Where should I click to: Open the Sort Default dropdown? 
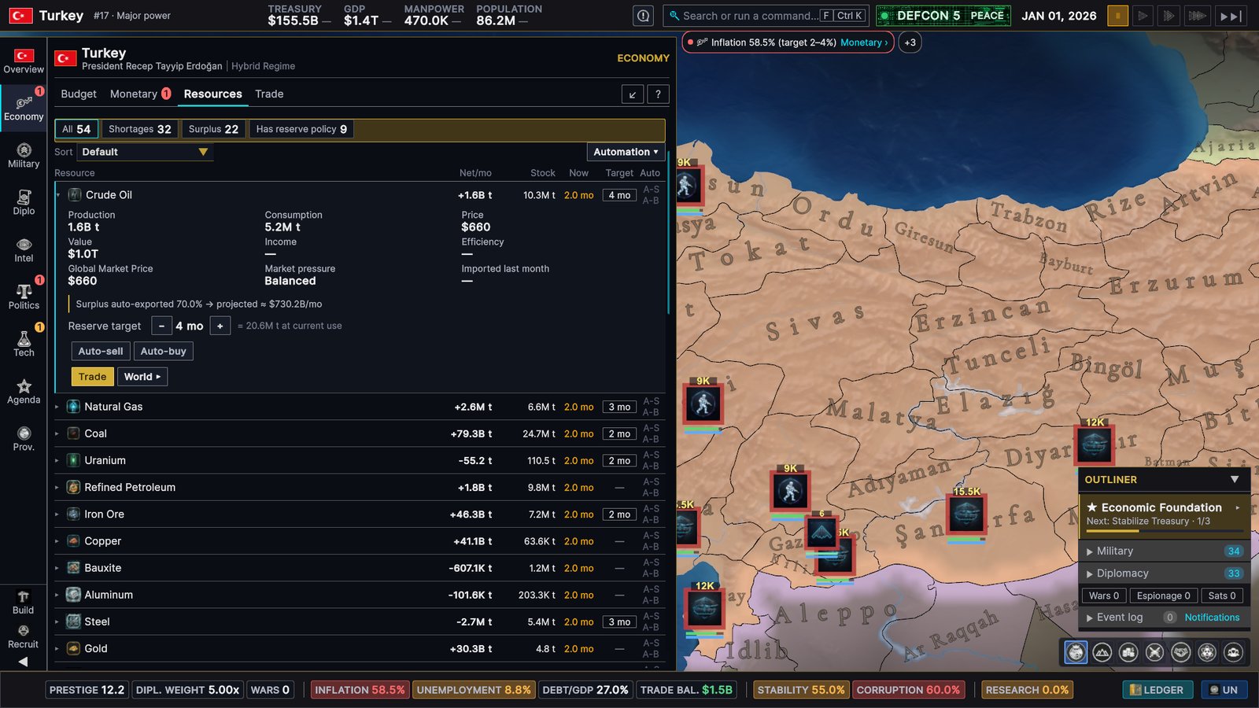(146, 152)
